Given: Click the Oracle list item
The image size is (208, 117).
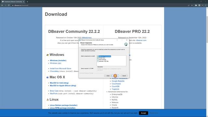Looking at the screenshot, I should [114, 105].
